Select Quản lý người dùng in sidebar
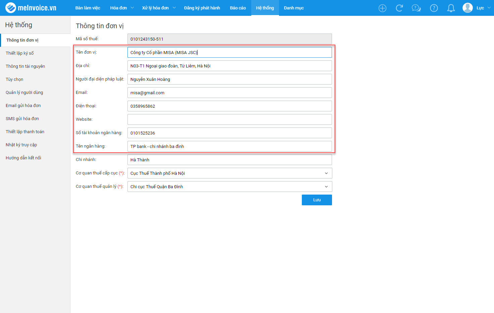 click(24, 92)
